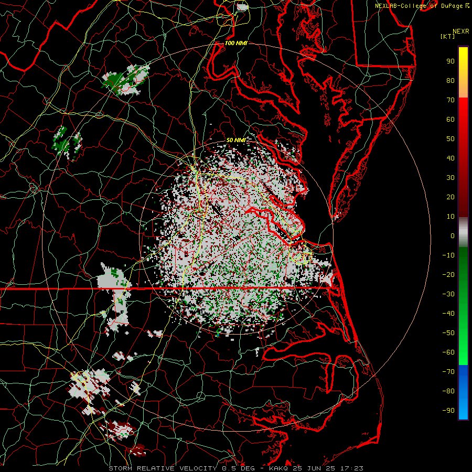Click the positive 30 knot scale label
This screenshot has width=472, height=472.
450,178
